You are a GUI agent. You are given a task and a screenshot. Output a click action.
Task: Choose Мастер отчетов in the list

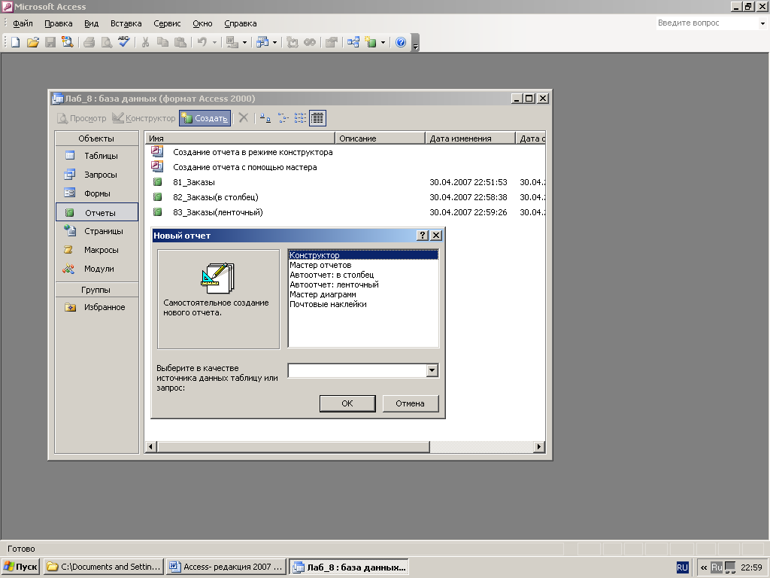click(363, 265)
